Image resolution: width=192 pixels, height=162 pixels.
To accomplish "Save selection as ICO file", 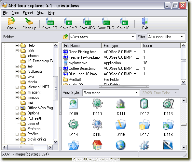I will [50, 24].
